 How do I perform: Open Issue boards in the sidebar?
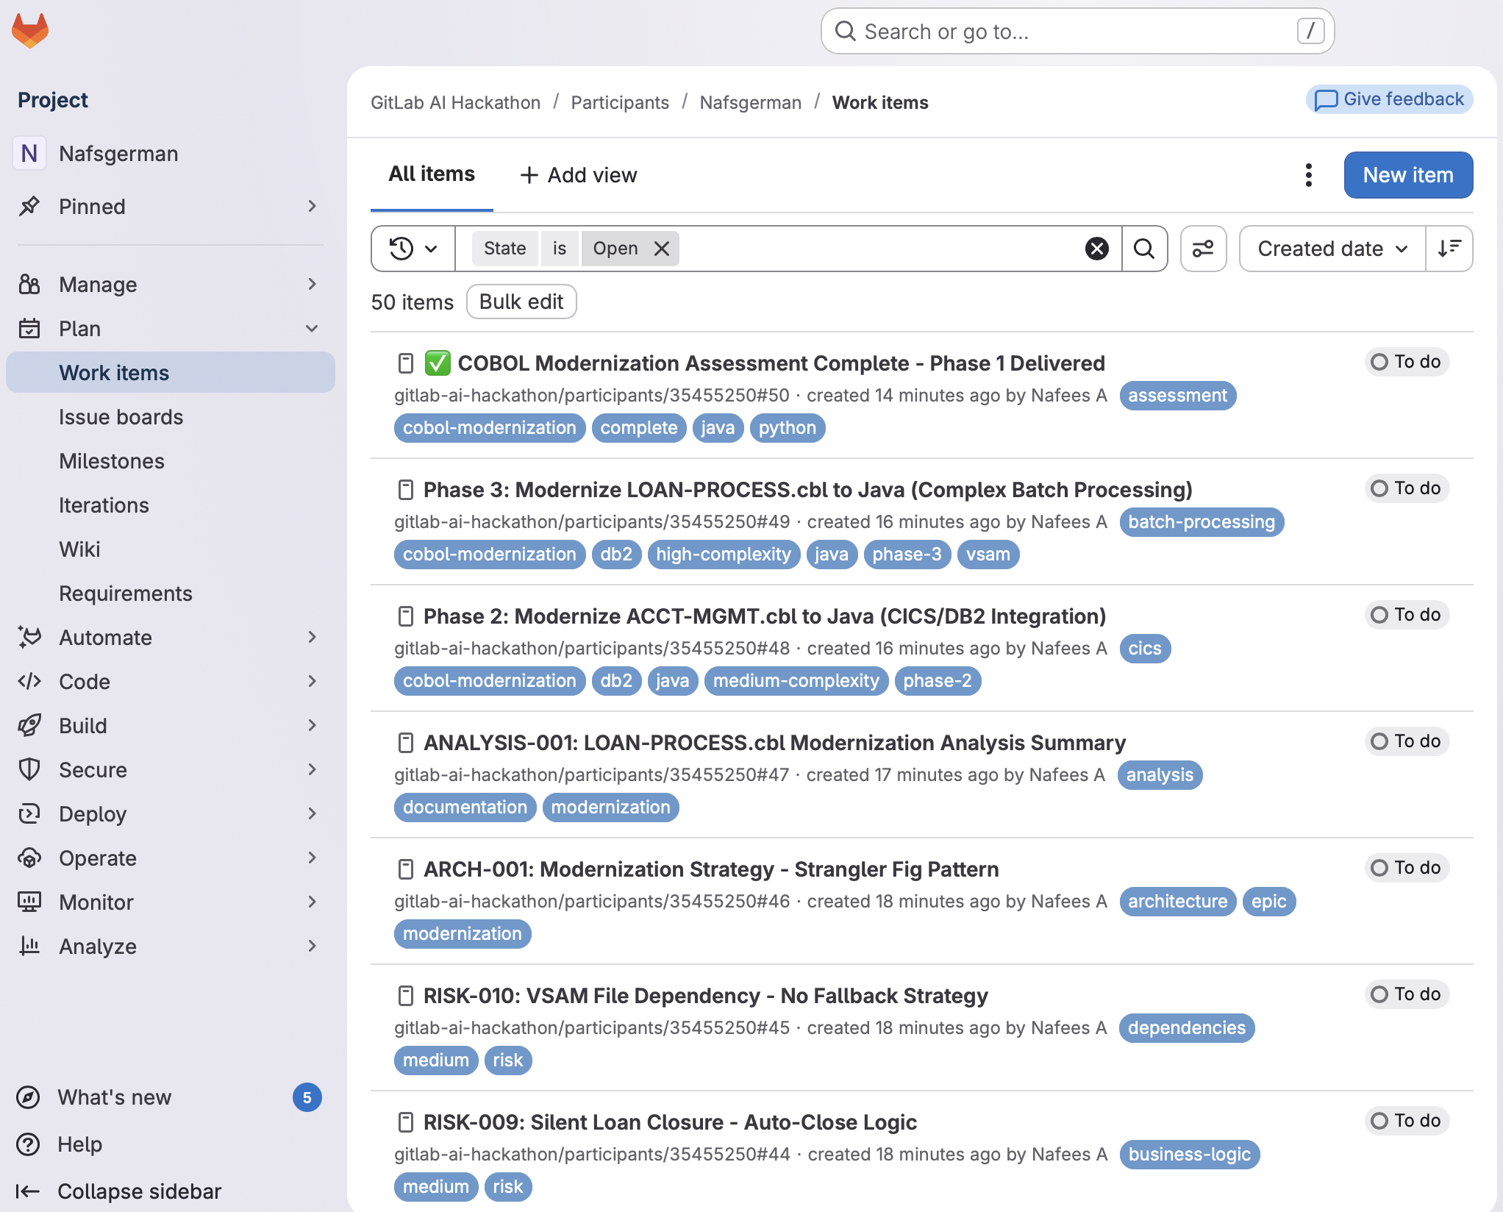121,417
